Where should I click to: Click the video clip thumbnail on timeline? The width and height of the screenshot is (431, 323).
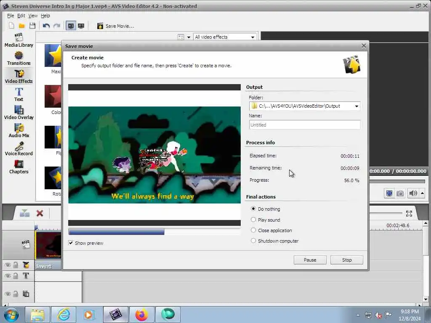coord(48,245)
